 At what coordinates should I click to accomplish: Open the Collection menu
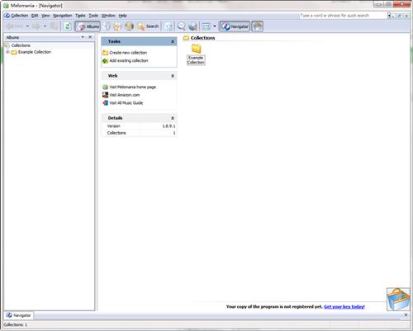click(17, 16)
